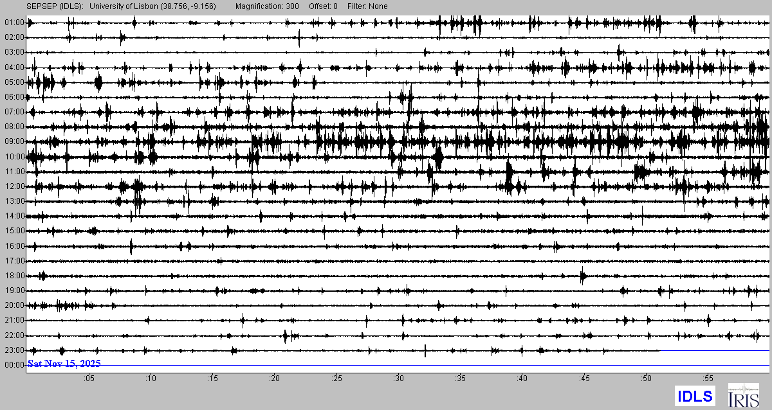
Task: Select the 18:00 hour row label
Action: click(x=14, y=276)
